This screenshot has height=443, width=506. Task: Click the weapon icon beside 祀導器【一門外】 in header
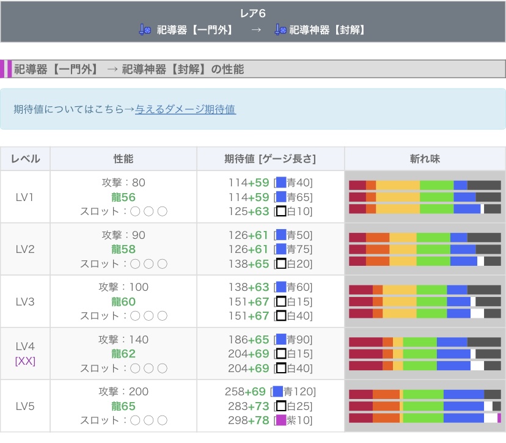[x=145, y=29]
